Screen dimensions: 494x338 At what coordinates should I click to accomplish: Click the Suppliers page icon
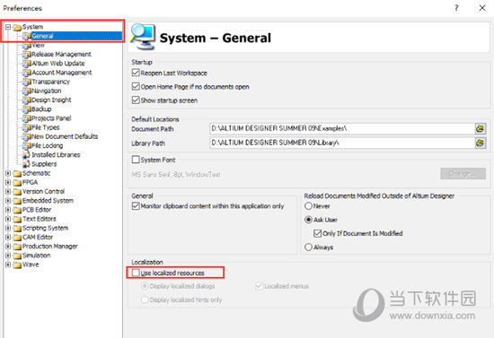click(27, 164)
